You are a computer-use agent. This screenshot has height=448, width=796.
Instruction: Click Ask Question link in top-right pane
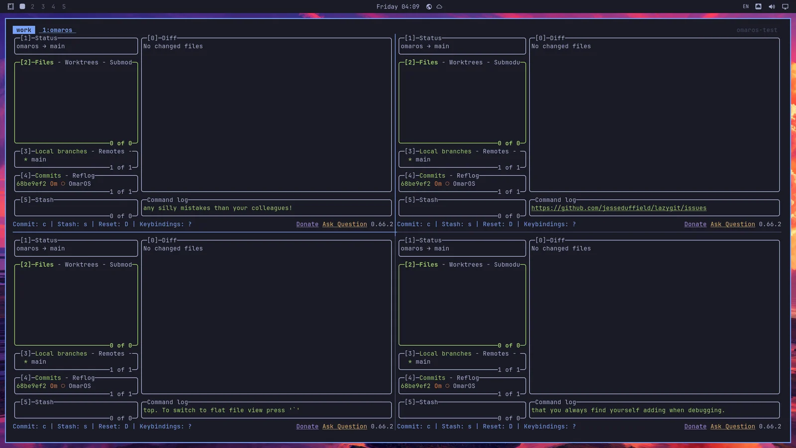coord(733,224)
